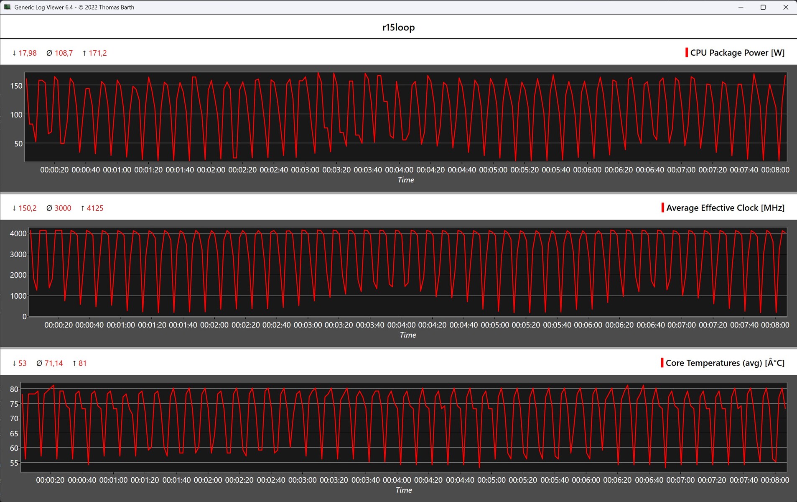Click the red CPU Package Power legend swatch
This screenshot has height=502, width=797.
click(686, 53)
